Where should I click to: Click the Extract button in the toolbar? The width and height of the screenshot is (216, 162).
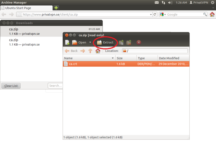(105, 42)
